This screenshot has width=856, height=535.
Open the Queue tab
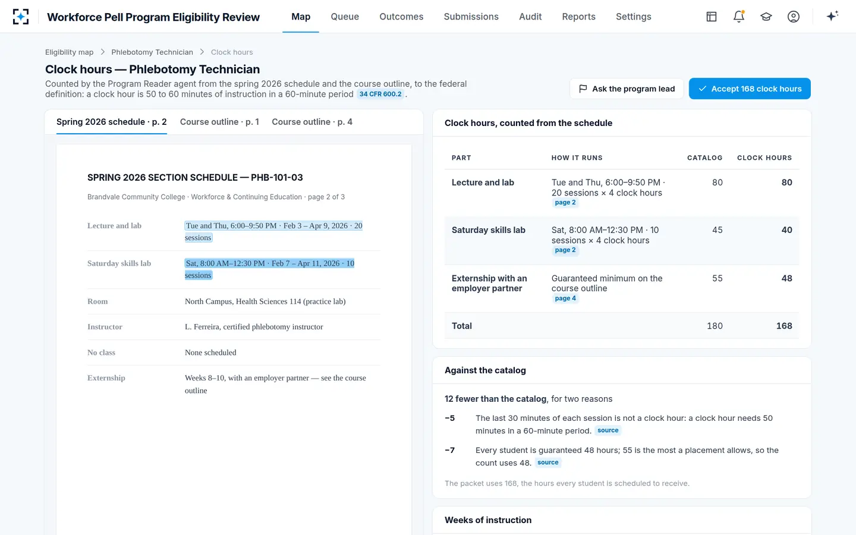pyautogui.click(x=345, y=17)
